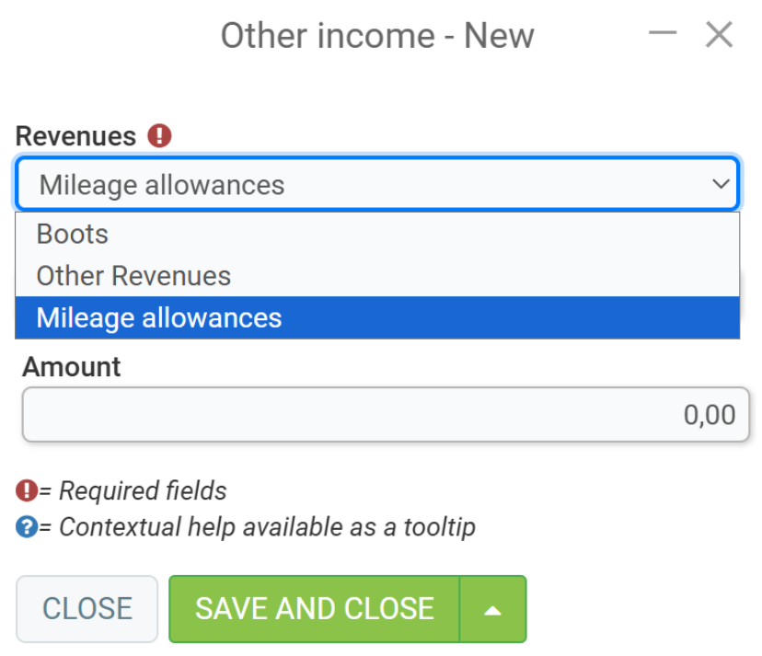Click the 'Required fields' legend text
This screenshot has height=656, width=762.
pyautogui.click(x=143, y=490)
